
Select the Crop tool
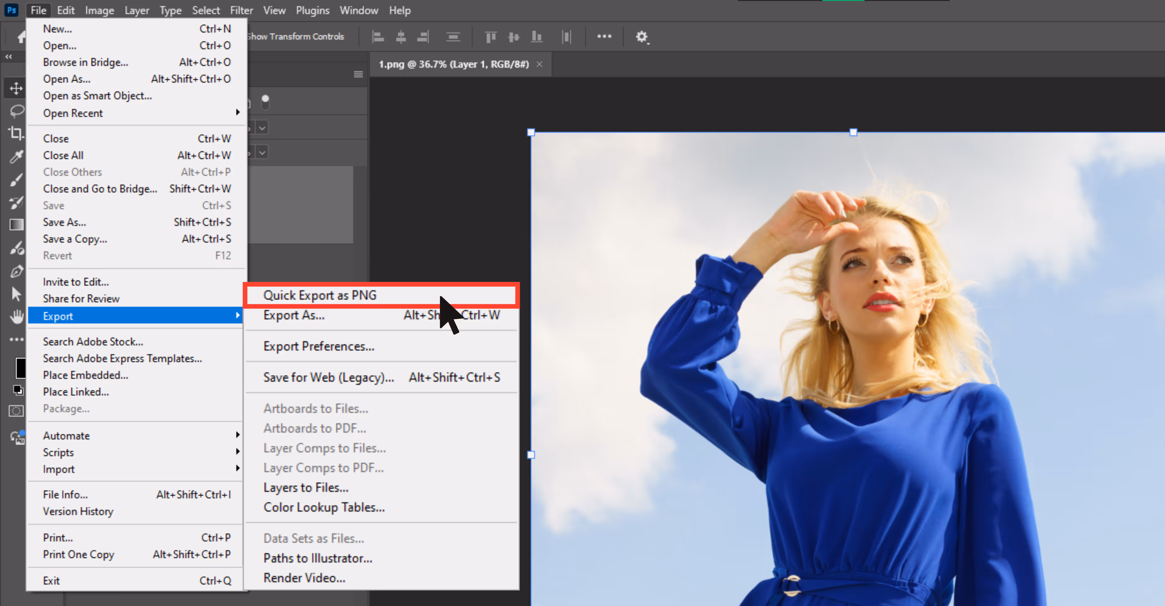click(x=16, y=133)
